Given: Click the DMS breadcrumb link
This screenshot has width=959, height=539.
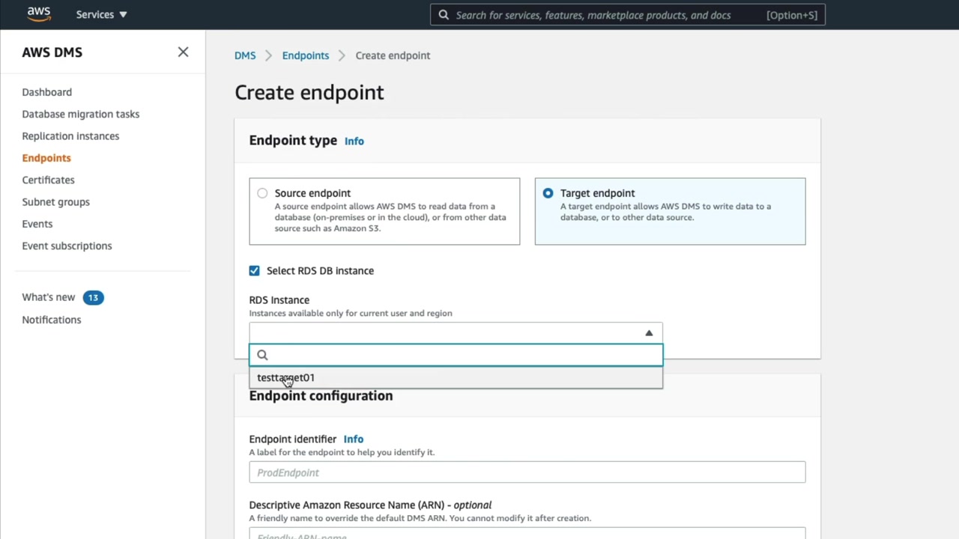Looking at the screenshot, I should [245, 55].
